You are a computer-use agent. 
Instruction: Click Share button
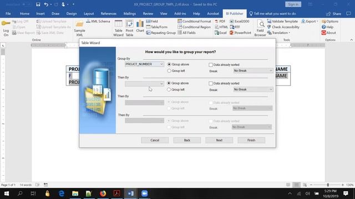click(334, 14)
